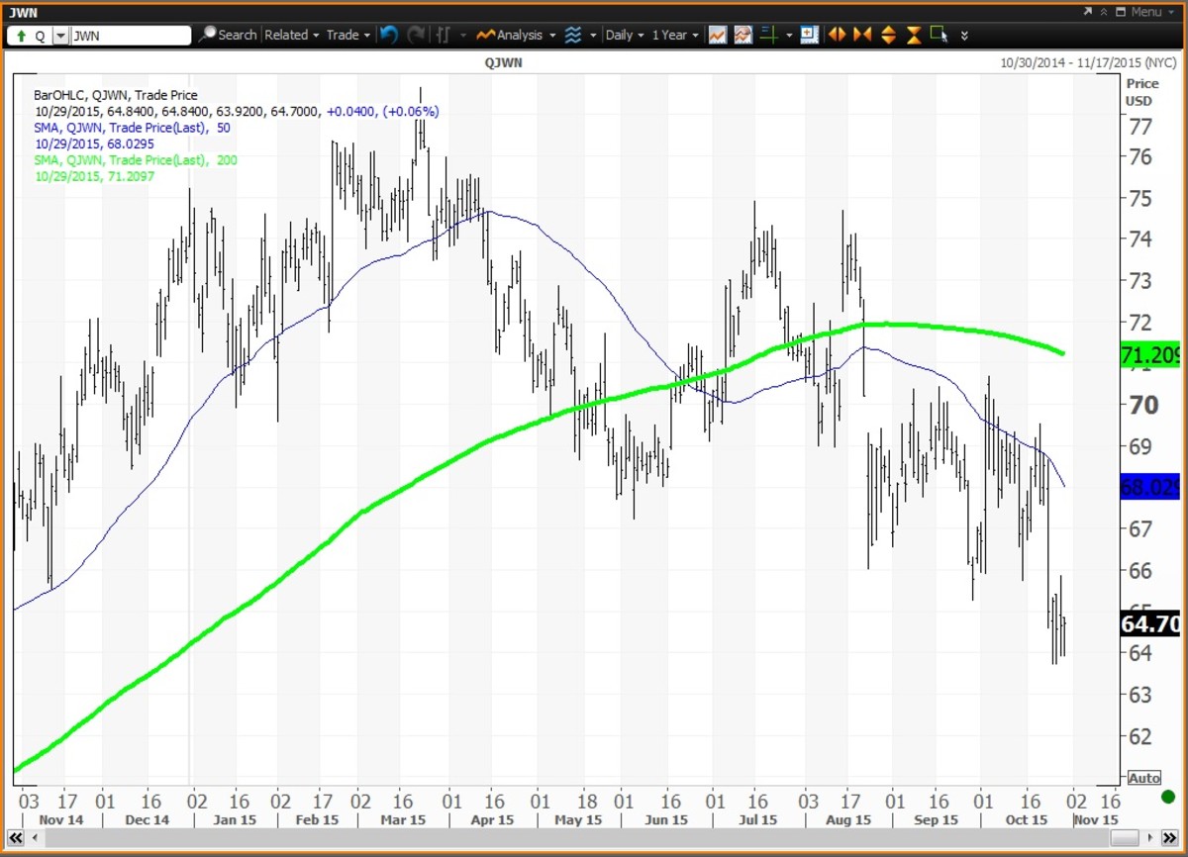Click the line chart template icon
The height and width of the screenshot is (857, 1188).
717,35
